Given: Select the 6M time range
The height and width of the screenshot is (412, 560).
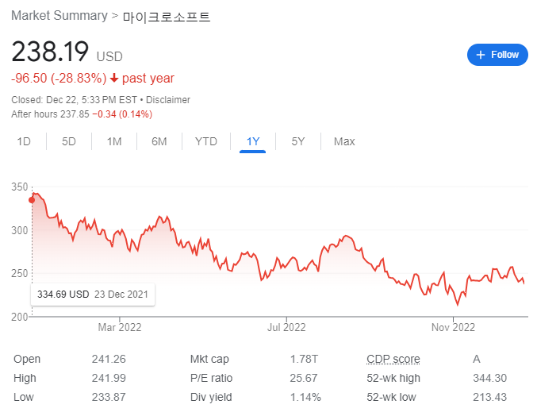Looking at the screenshot, I should 159,141.
